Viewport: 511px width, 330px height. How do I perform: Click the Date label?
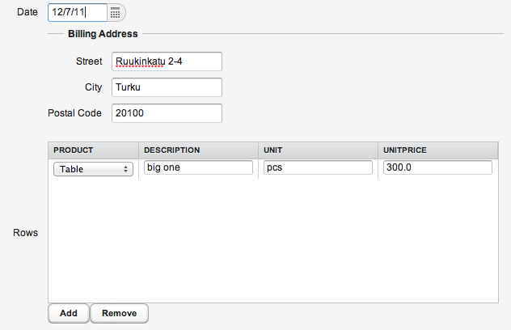pos(27,13)
